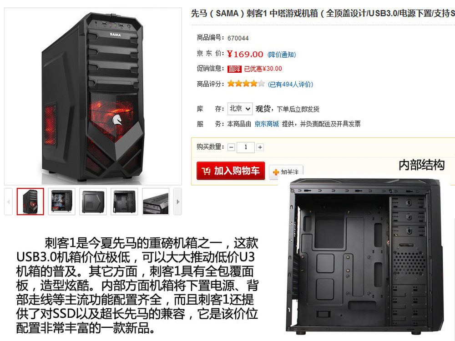Viewport: 455px width, 341px height.
Task: Click the red 直降 promotion tag
Action: click(x=234, y=69)
